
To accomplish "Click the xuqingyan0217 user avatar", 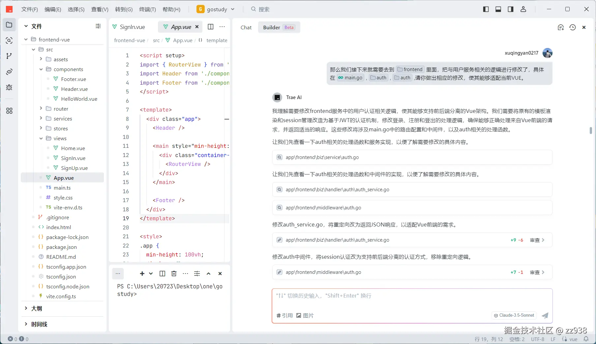I will point(548,53).
